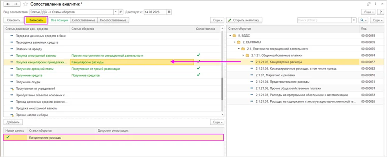Image resolution: width=387 pixels, height=157 pixels.
Task: Switch to Несопоставленные filter
Action: pyautogui.click(x=113, y=20)
